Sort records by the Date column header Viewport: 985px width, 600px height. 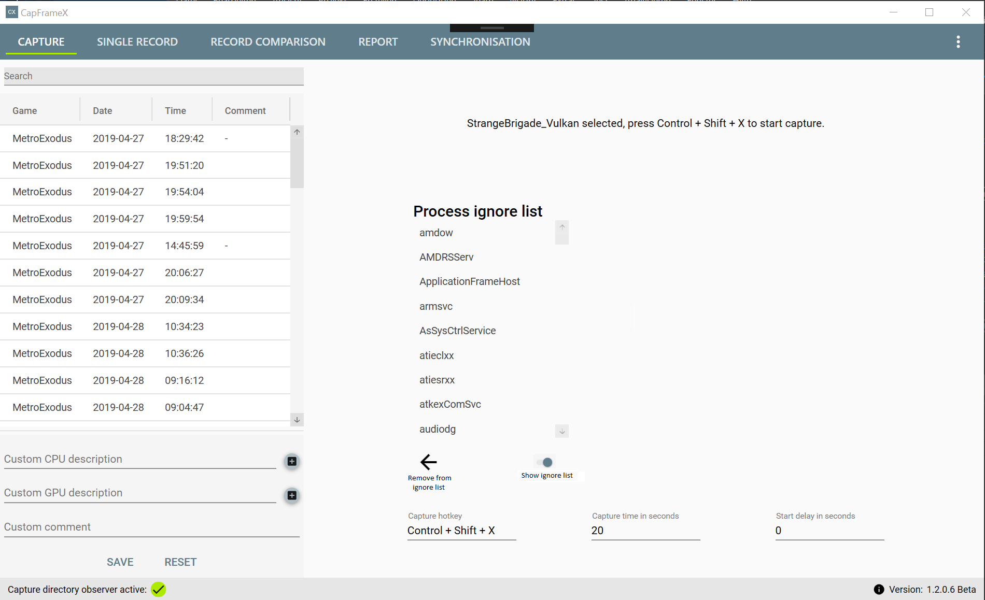116,110
